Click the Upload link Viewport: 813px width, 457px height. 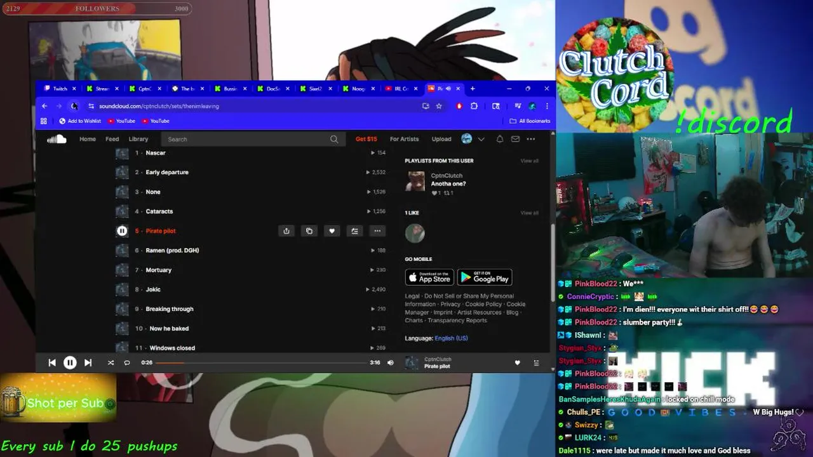(x=441, y=139)
